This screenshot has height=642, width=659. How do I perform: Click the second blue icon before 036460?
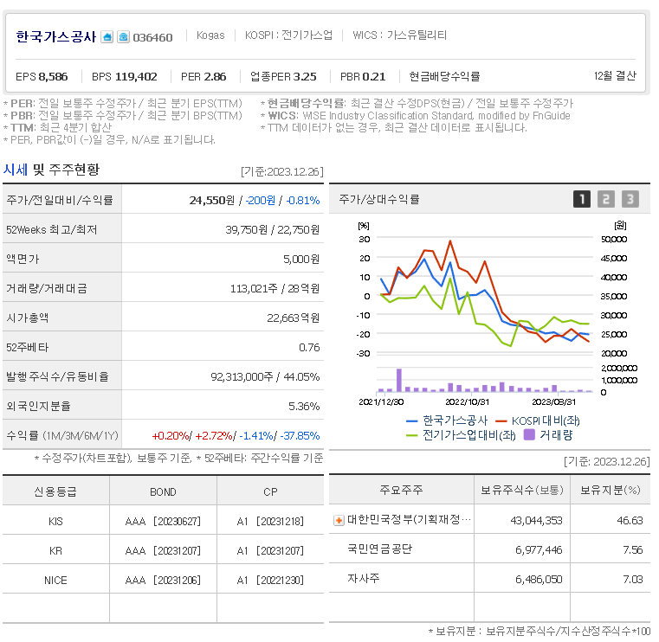[123, 37]
